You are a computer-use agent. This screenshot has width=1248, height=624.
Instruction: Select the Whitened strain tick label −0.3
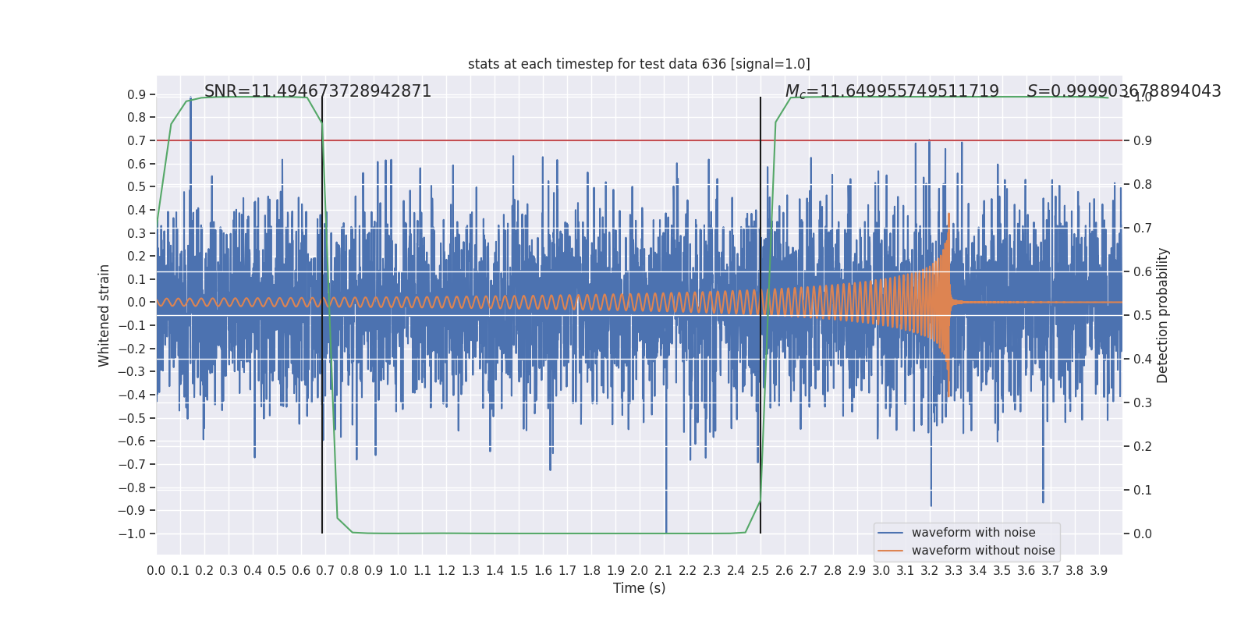[132, 372]
